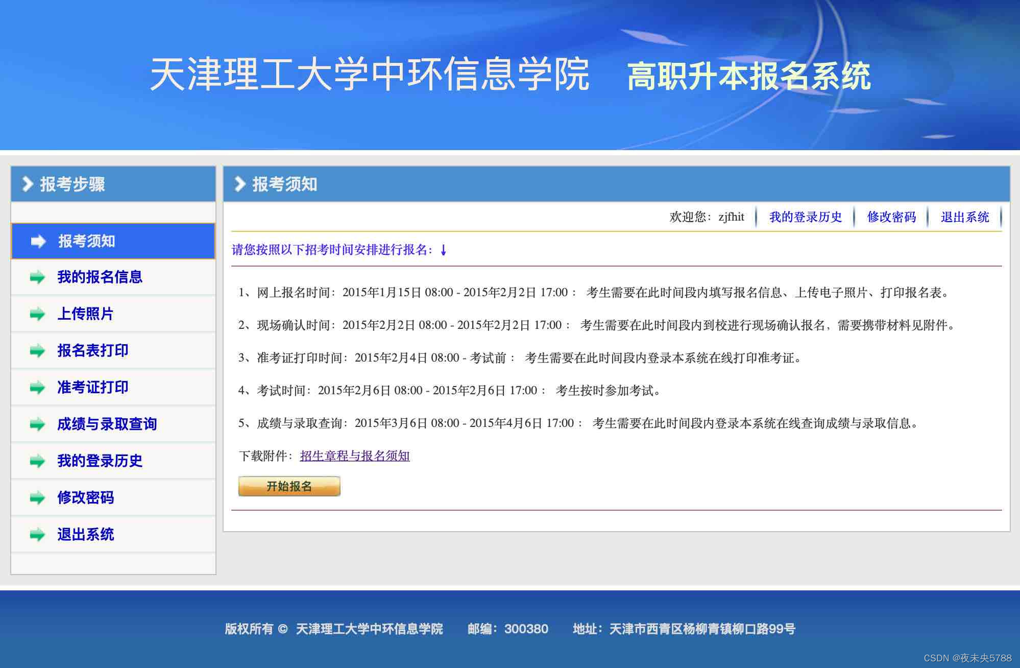Click the 报考步骤 panel title
Viewport: 1020px width, 668px height.
click(72, 184)
